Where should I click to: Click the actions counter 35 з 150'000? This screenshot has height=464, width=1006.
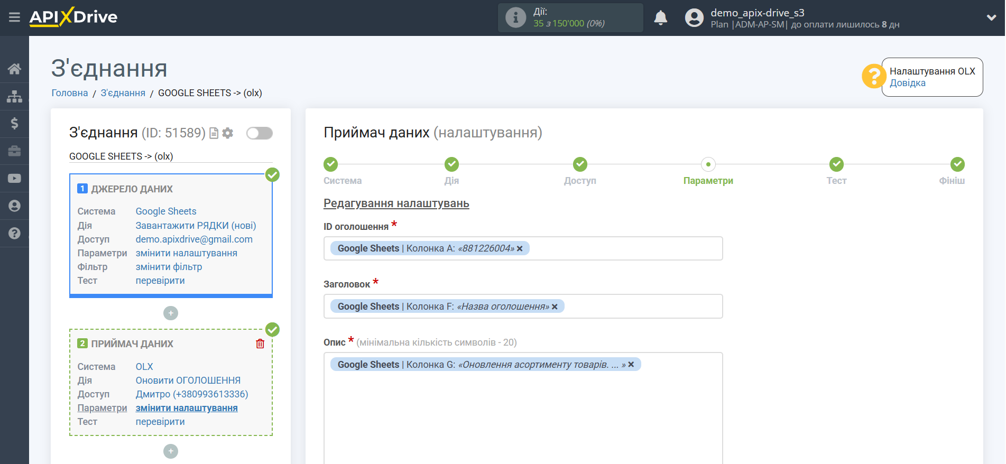(569, 24)
